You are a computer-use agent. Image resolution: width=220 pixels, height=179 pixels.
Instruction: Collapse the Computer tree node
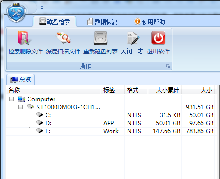pyautogui.click(x=11, y=99)
